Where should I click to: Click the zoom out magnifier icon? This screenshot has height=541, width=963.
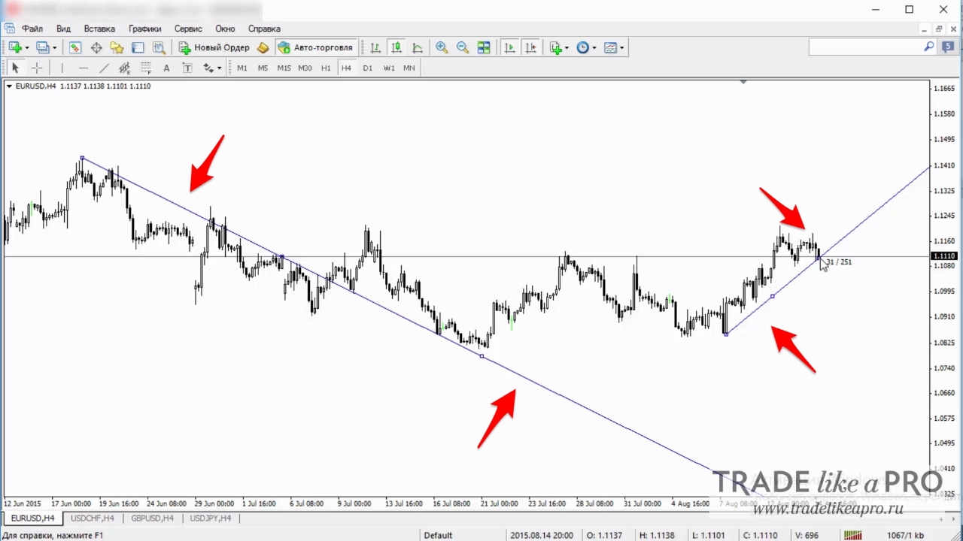click(463, 47)
